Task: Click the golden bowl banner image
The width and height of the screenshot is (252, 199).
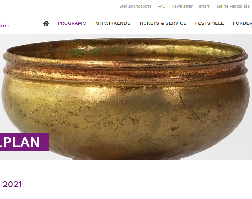Action: [x=126, y=97]
